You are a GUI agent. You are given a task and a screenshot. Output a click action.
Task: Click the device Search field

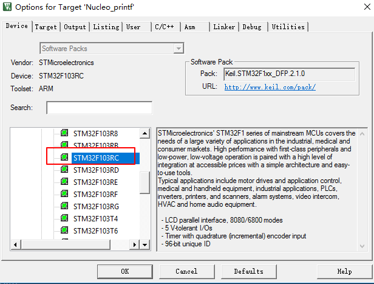pos(99,108)
